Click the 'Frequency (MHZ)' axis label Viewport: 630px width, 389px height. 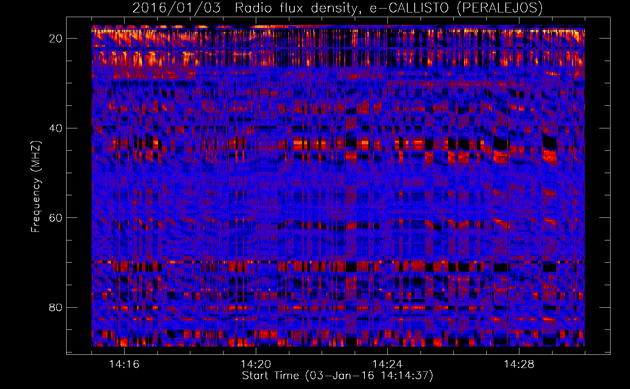[36, 187]
